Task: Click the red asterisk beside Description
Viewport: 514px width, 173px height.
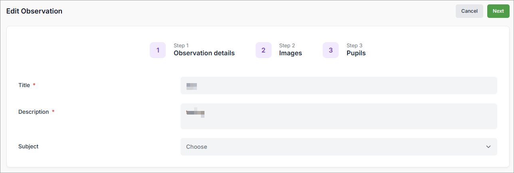Action: point(53,112)
